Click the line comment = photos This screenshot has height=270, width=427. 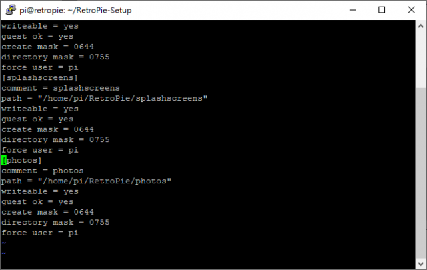point(43,171)
